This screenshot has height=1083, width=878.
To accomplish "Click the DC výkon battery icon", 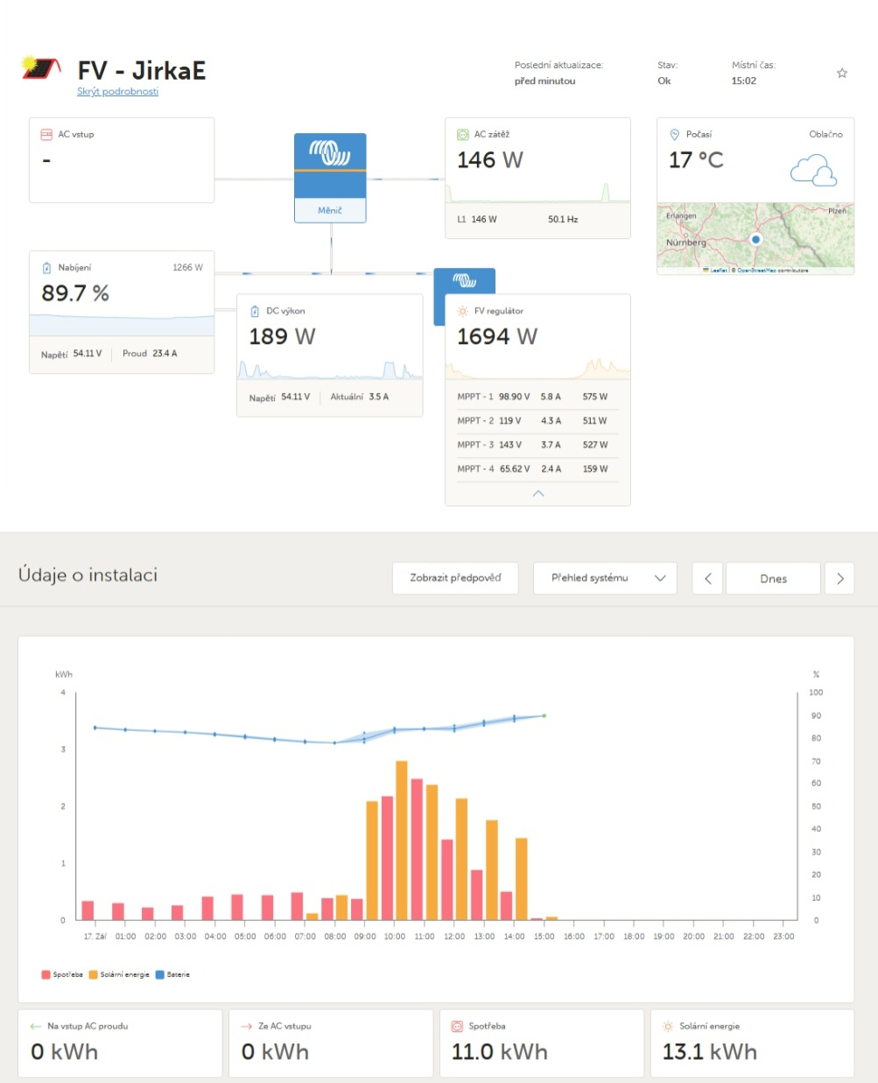I will coord(255,311).
